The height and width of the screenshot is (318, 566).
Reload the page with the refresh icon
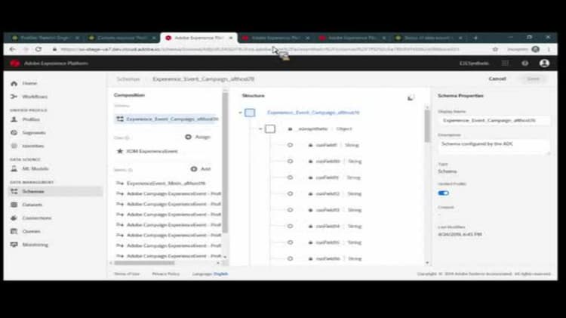tap(38, 49)
